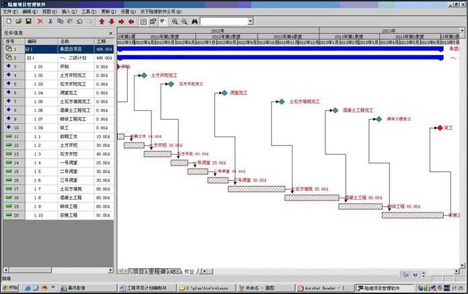Select the 石方开挖 task name cell
Viewport: 468px width, 294px height.
point(76,154)
